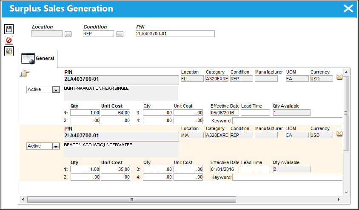359x210 pixels.
Task: Click the LIGHT-NAVIGATION,REAR SINGLE description
Action: click(x=96, y=88)
